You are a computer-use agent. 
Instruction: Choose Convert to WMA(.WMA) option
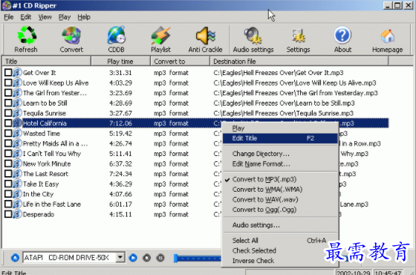pyautogui.click(x=280, y=190)
